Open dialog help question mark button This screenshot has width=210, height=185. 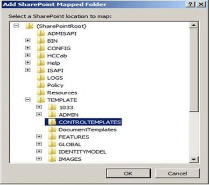[x=190, y=4]
